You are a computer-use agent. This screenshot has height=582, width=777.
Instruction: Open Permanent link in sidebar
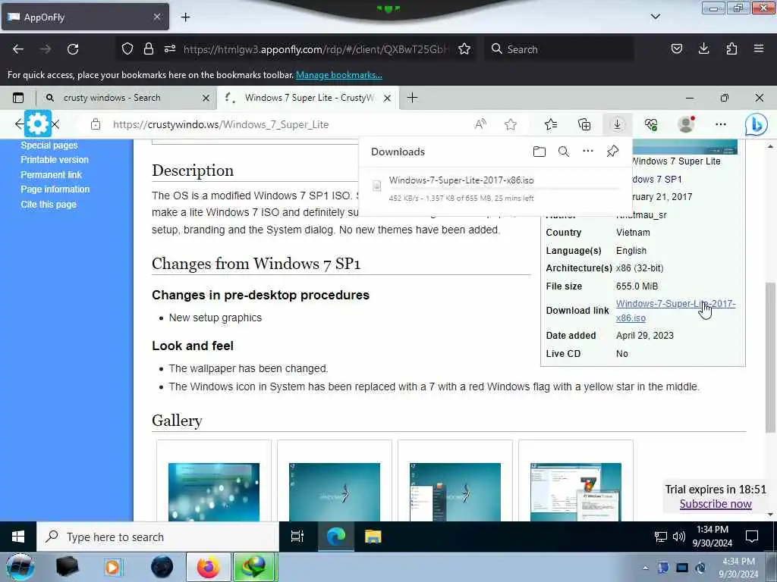coord(51,175)
